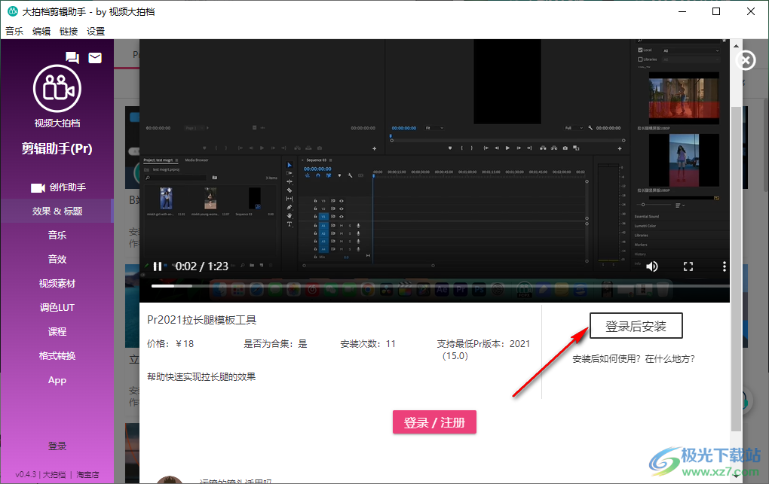Click the 创作助手 camera icon

38,187
